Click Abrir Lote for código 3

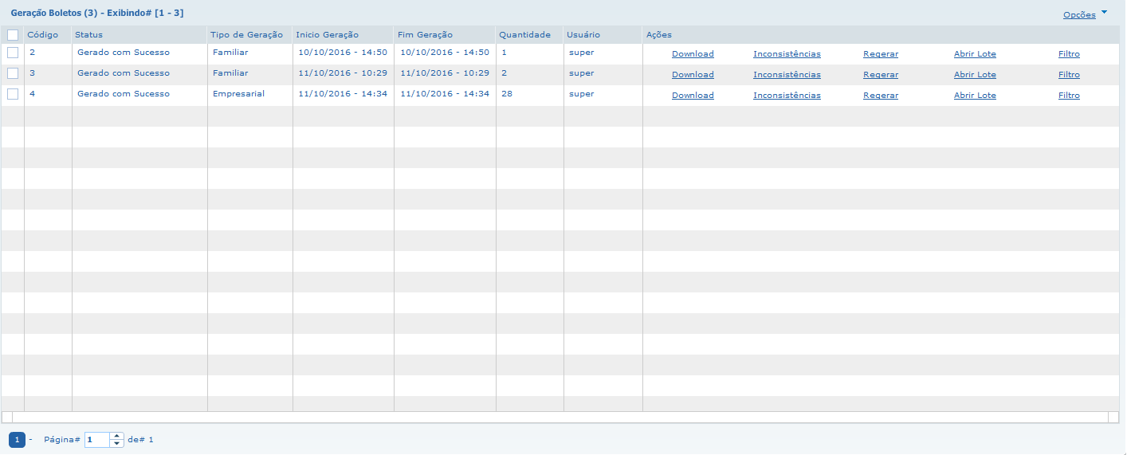click(x=975, y=75)
